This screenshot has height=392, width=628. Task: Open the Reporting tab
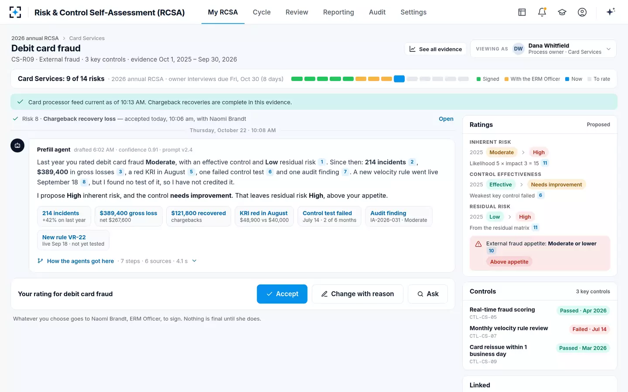coord(338,12)
